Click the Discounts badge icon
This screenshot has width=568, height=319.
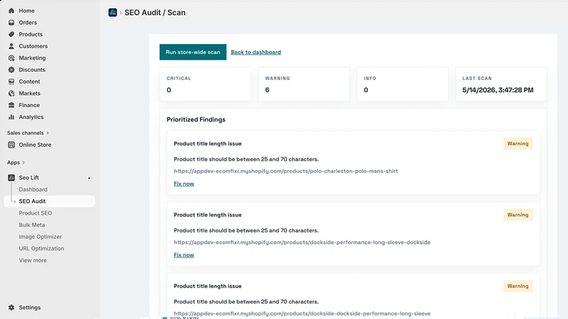[11, 69]
